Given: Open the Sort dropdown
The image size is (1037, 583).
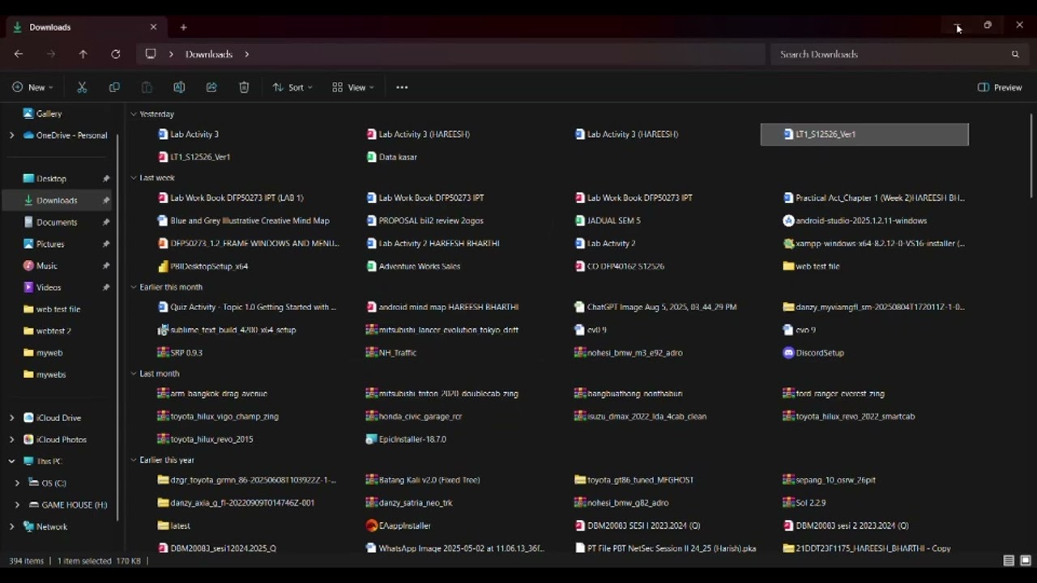Looking at the screenshot, I should pyautogui.click(x=292, y=87).
